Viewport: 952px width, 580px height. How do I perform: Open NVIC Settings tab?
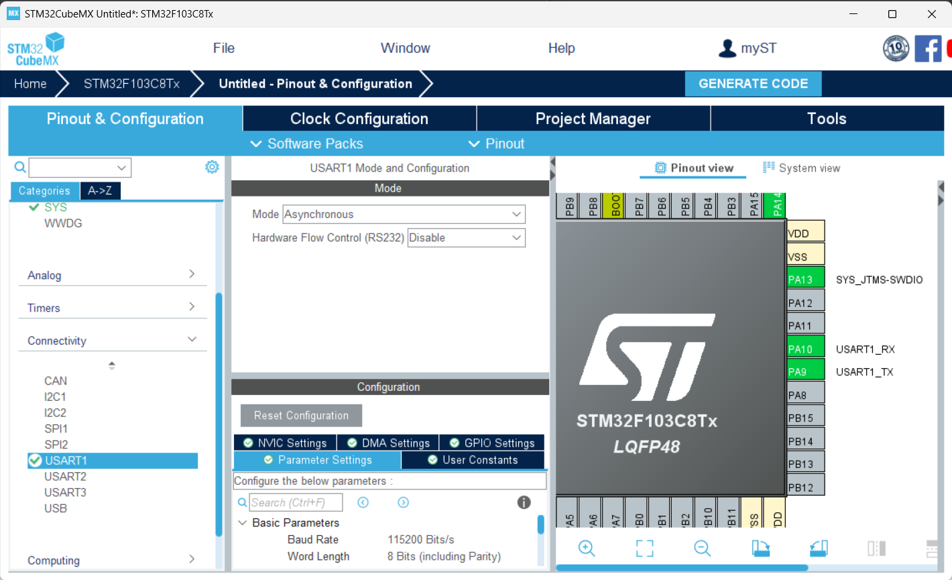(x=285, y=443)
